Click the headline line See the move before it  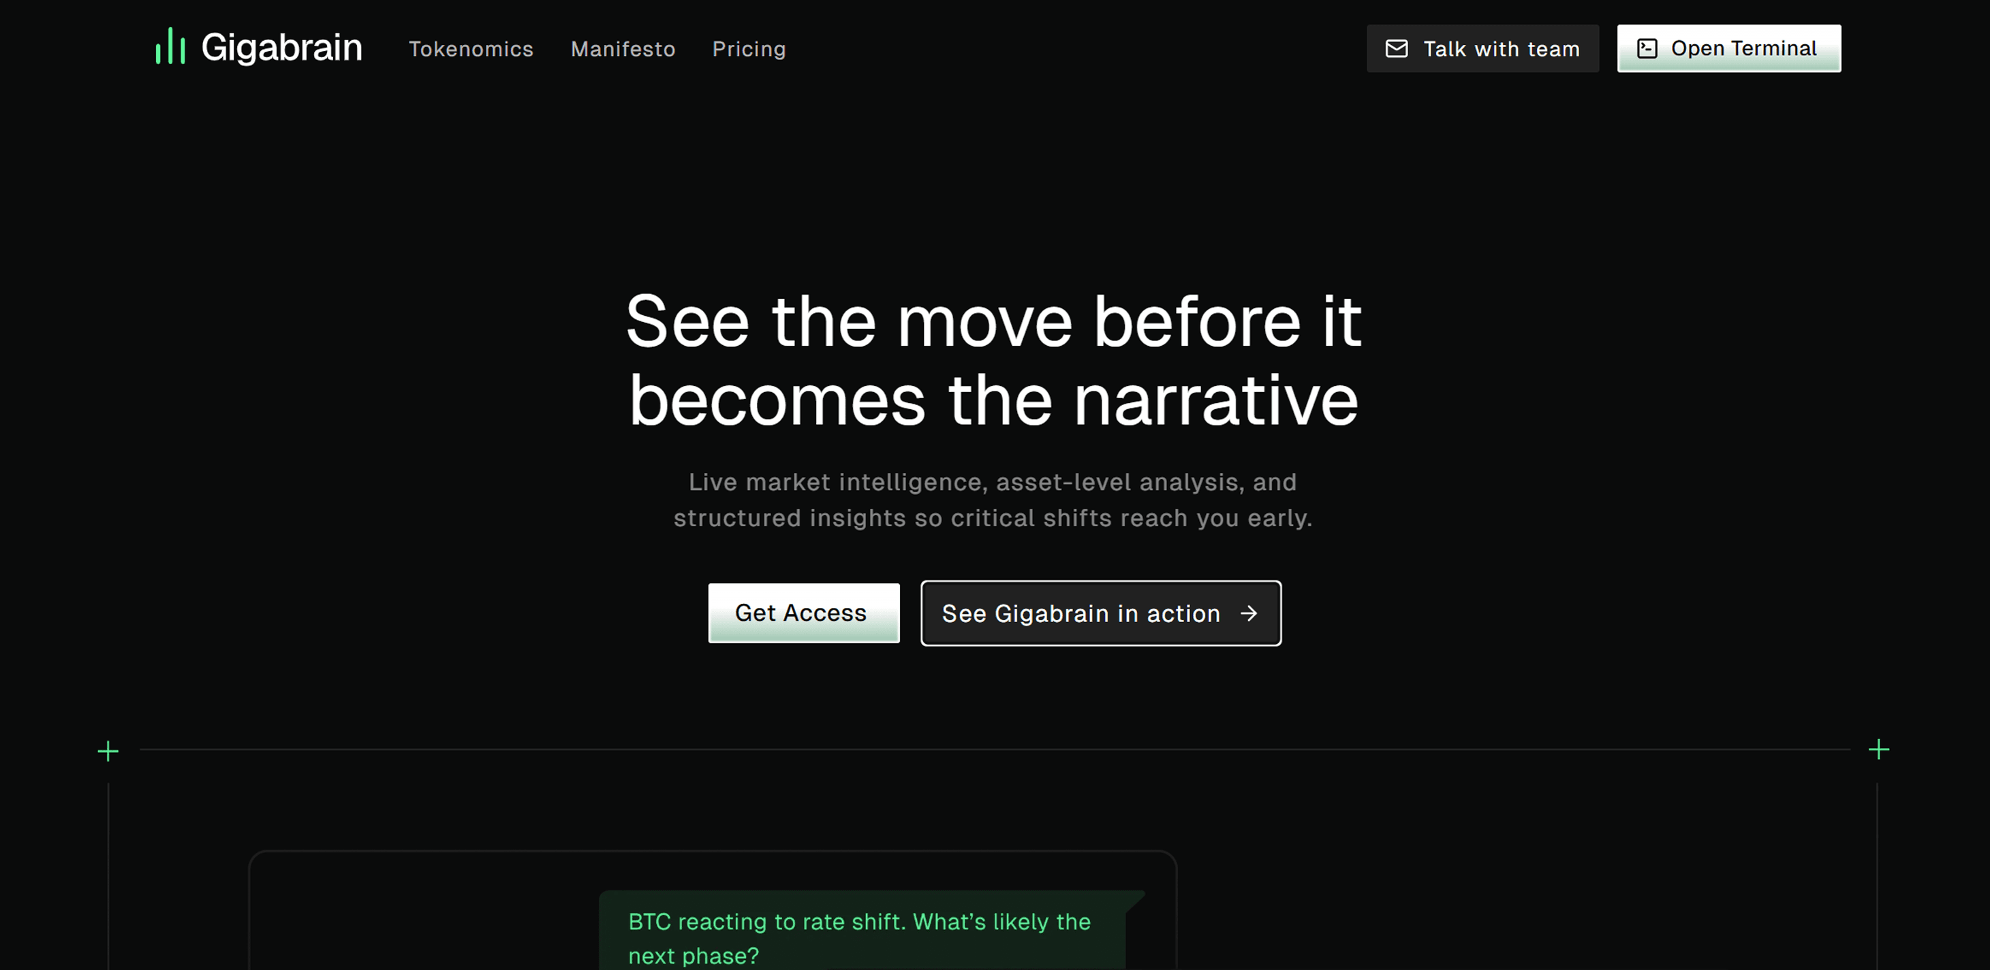pos(993,323)
